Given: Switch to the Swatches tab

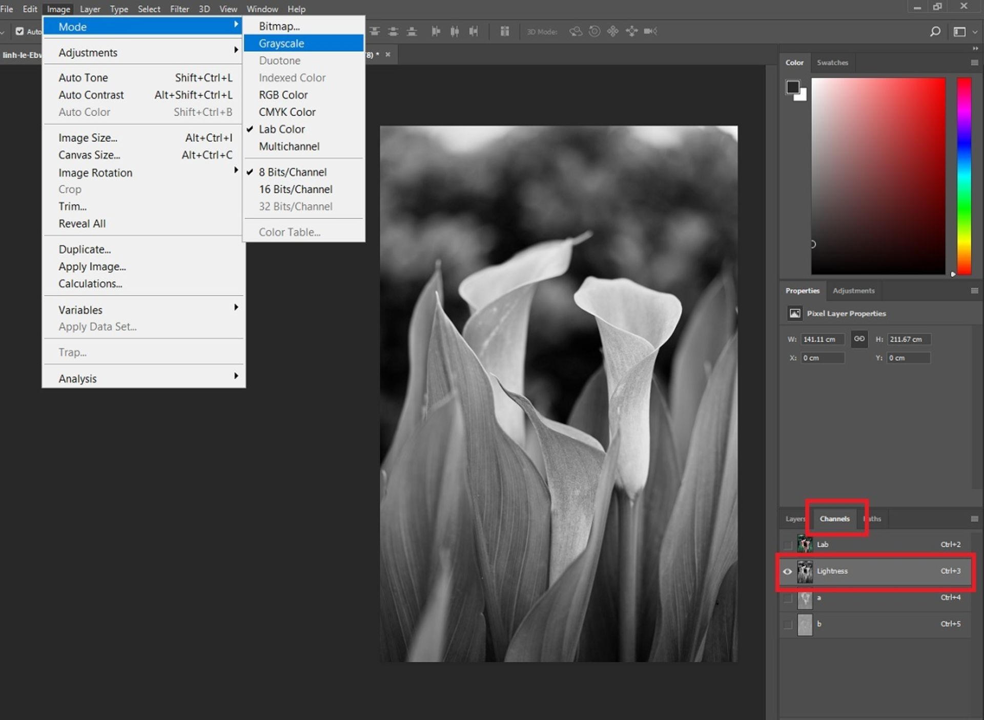Looking at the screenshot, I should coord(832,62).
